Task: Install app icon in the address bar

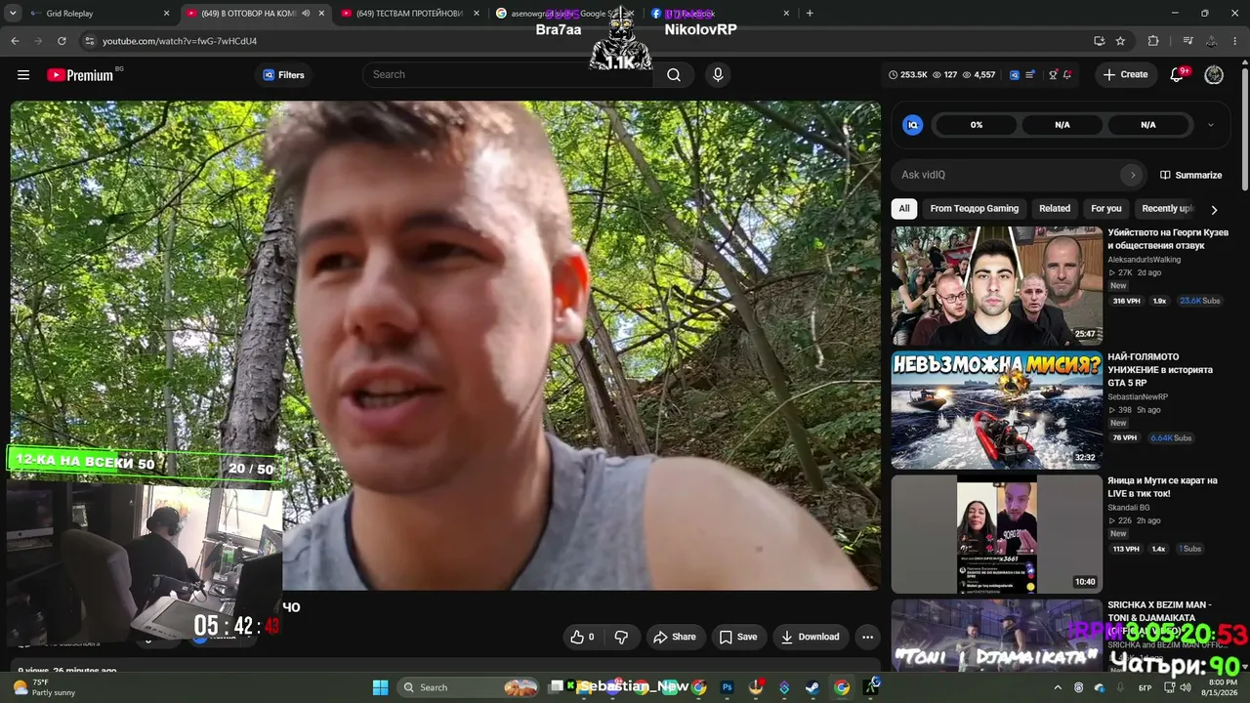Action: click(1100, 41)
